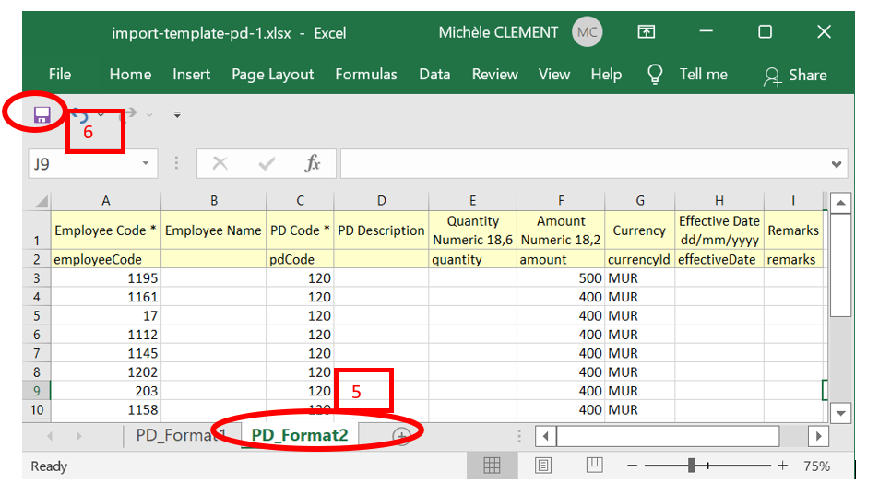This screenshot has width=879, height=495.
Task: Select the Employee Code * header cell
Action: tap(106, 230)
